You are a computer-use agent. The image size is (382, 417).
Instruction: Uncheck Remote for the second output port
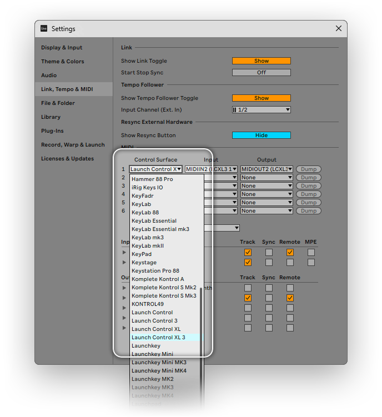[290, 298]
